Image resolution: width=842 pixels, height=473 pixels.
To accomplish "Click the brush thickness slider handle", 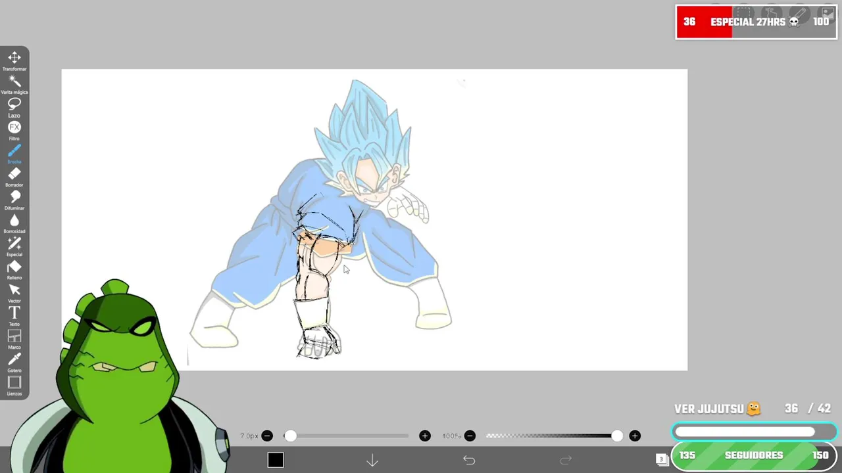I will (290, 436).
